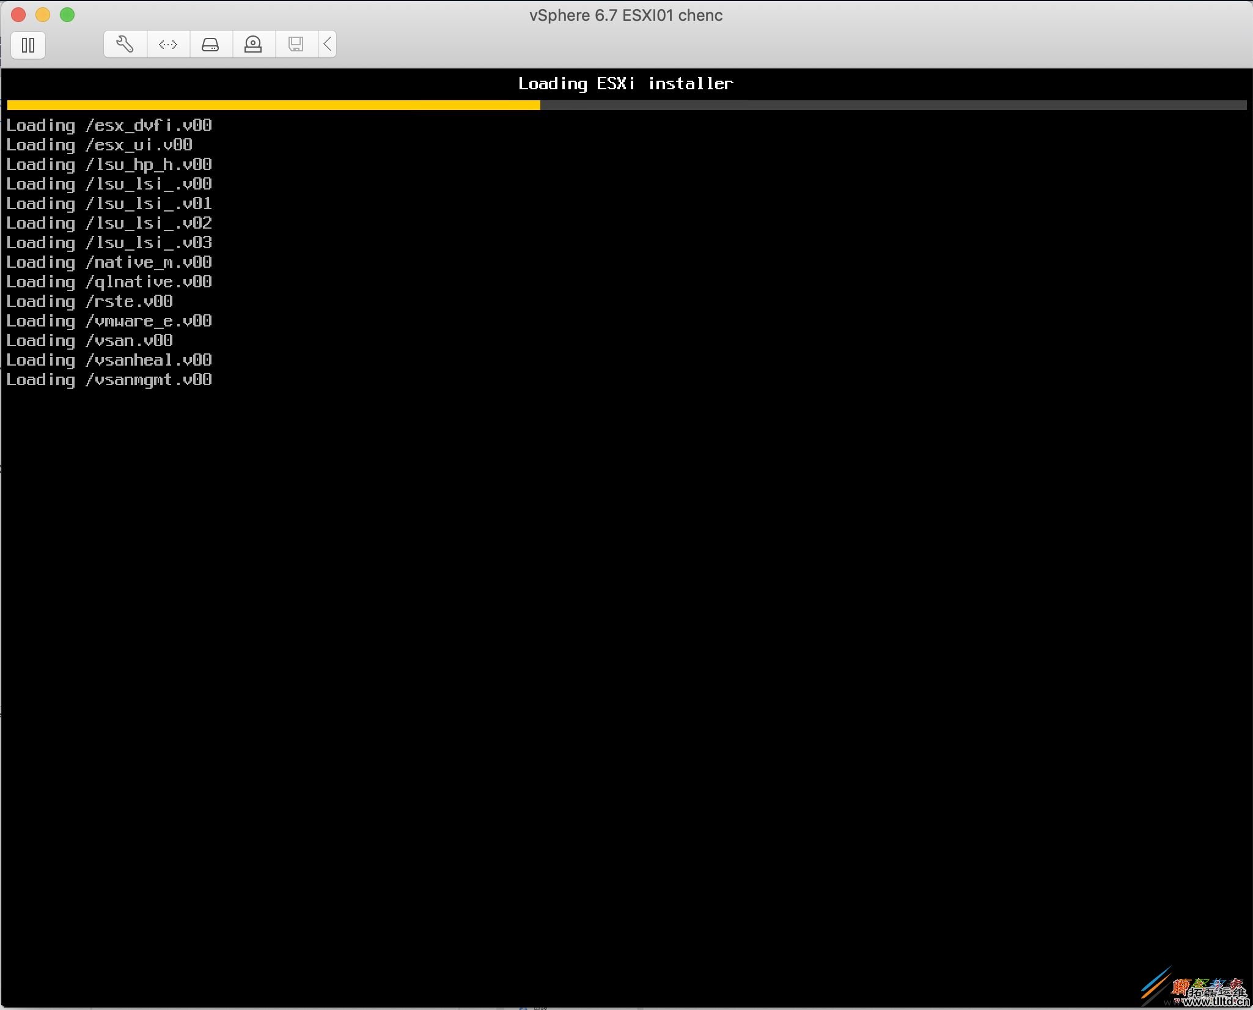Open the CD/DVD drive toolbar icon
This screenshot has height=1010, width=1253.
(x=253, y=43)
